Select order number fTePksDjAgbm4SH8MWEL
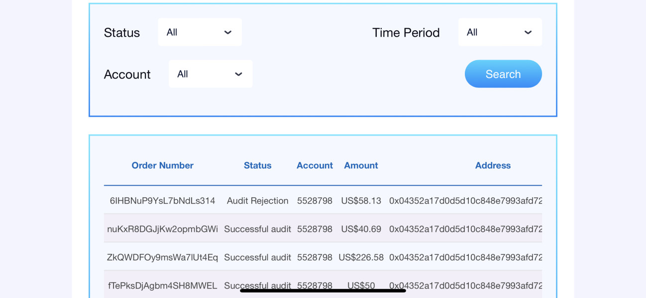 click(x=162, y=285)
